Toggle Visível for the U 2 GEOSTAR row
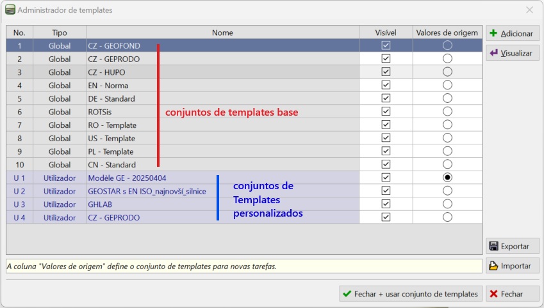The width and height of the screenshot is (544, 308). (x=386, y=190)
